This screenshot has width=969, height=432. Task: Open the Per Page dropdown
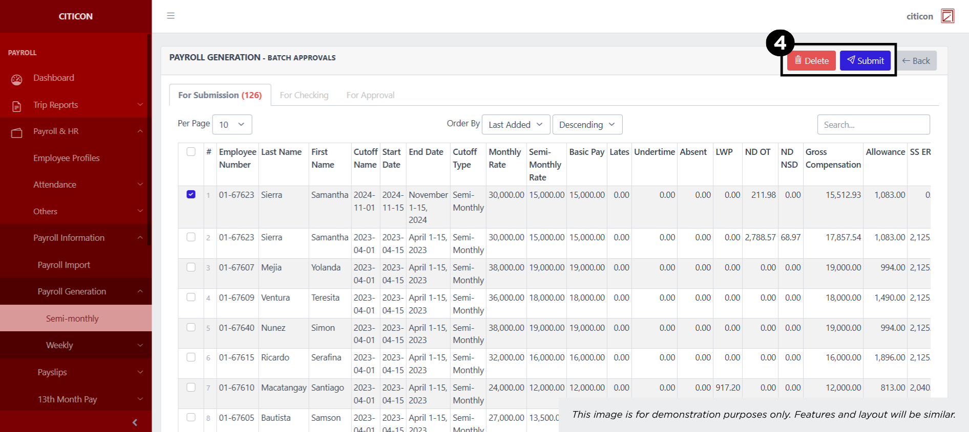click(232, 125)
